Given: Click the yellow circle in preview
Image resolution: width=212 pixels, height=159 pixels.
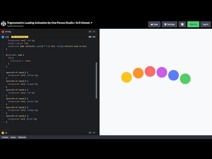Looking at the screenshot, I should click(126, 77).
